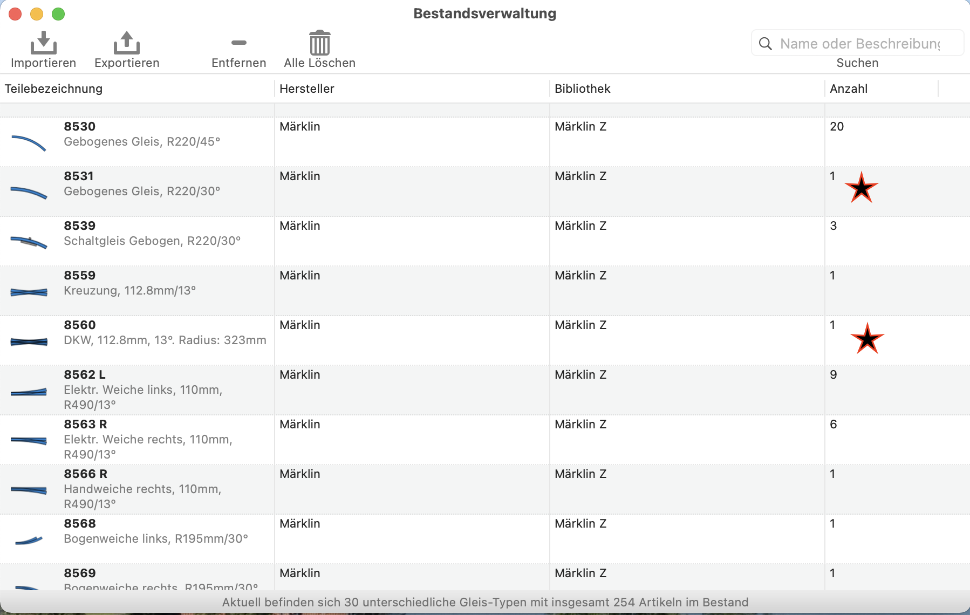970x615 pixels.
Task: Click description Gebogenes Gleis, R220/45°
Action: point(142,142)
